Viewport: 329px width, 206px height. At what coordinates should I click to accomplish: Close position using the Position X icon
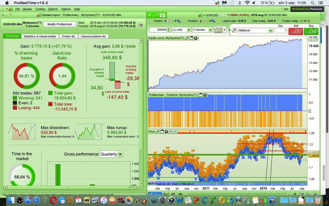(204, 21)
